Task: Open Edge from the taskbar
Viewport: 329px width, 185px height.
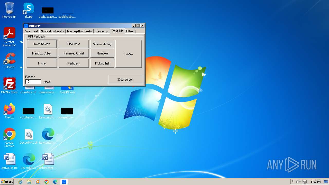Action: (x=55, y=182)
